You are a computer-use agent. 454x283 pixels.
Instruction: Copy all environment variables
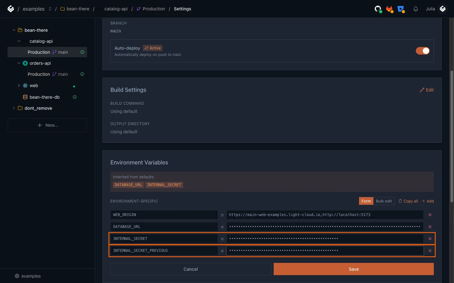[408, 201]
